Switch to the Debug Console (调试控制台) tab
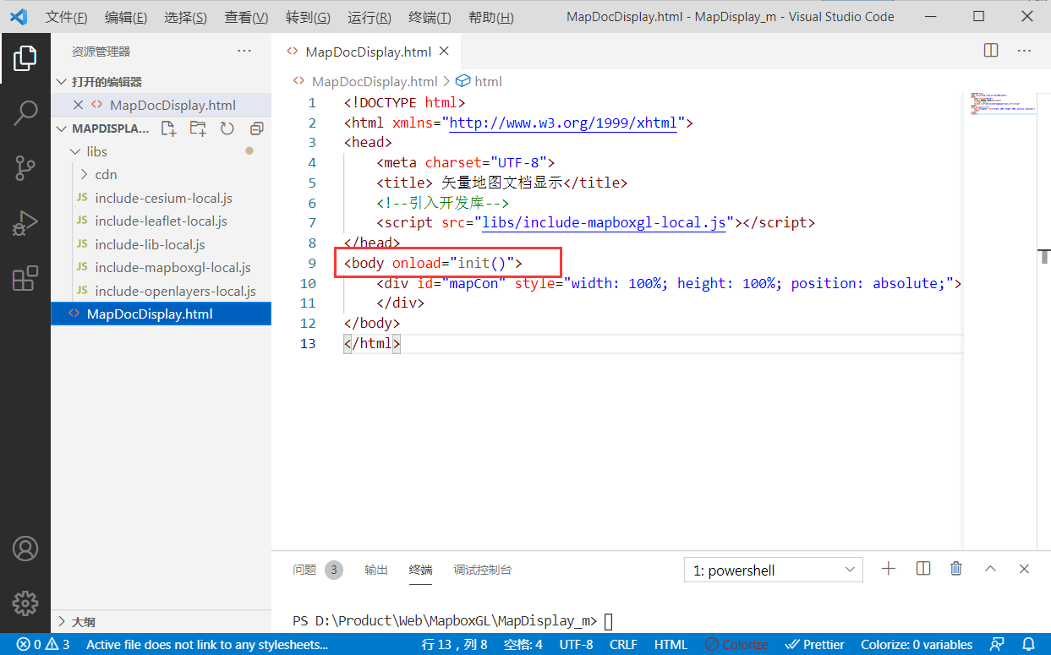Image resolution: width=1051 pixels, height=655 pixels. click(482, 570)
